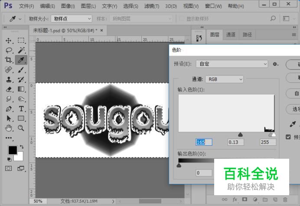Open the layers panel flyout menu

294,35
